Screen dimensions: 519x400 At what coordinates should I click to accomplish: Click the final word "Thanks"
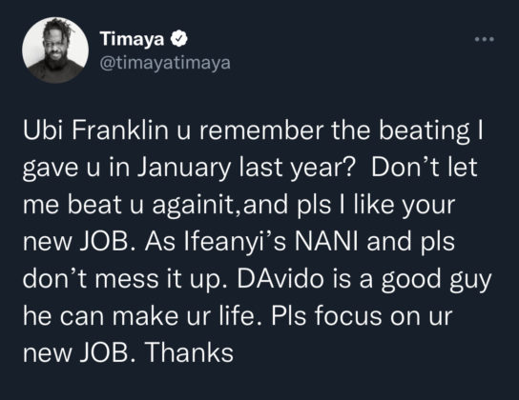click(x=189, y=353)
